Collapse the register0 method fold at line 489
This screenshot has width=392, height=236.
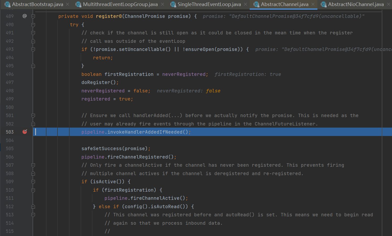pos(33,16)
